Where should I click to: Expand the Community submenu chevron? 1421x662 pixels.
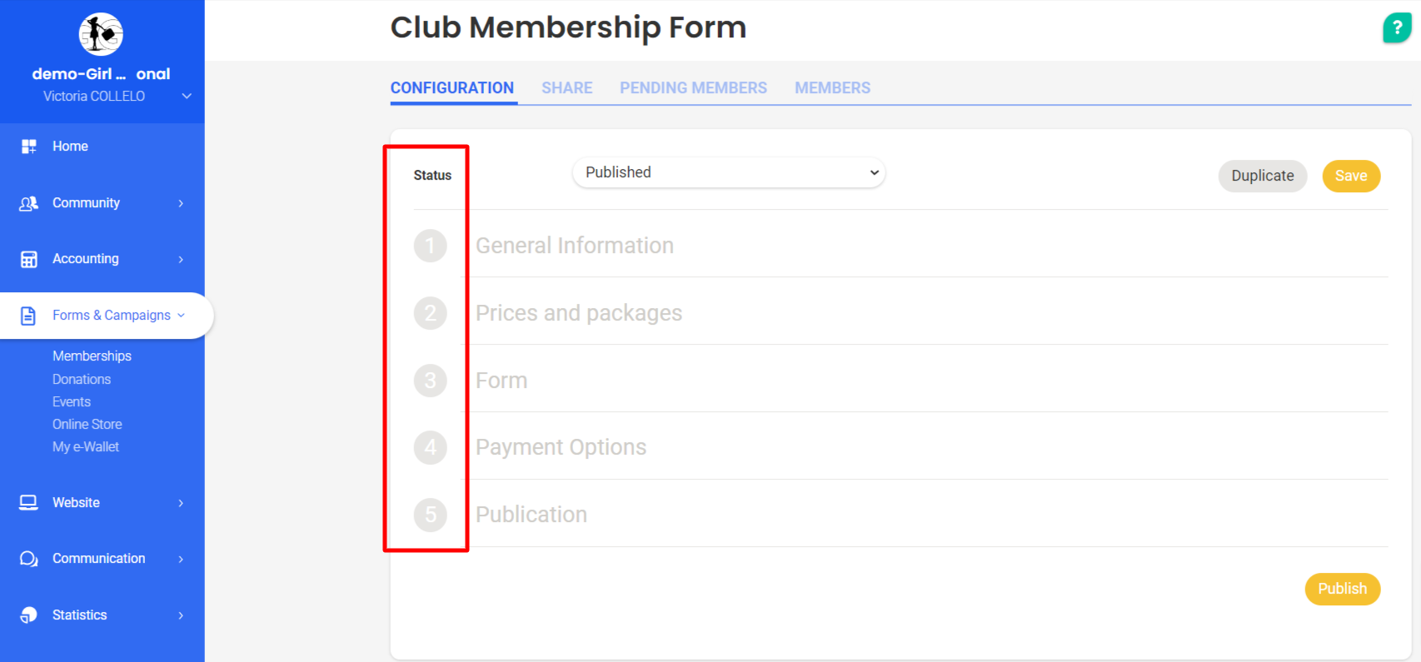tap(181, 203)
